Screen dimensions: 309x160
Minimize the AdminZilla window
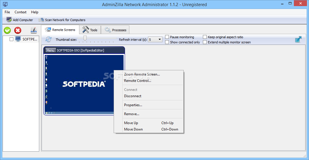282,3
